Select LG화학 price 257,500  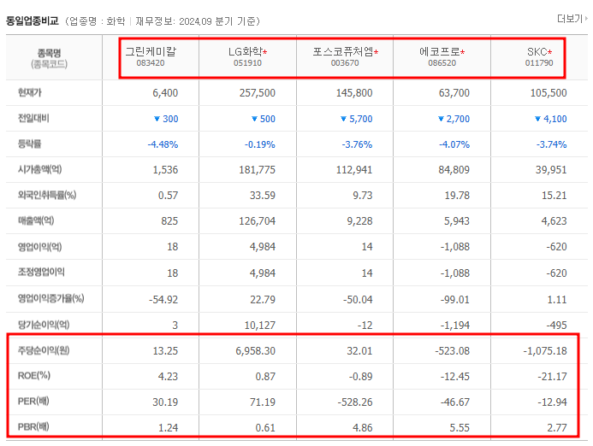[x=258, y=93]
